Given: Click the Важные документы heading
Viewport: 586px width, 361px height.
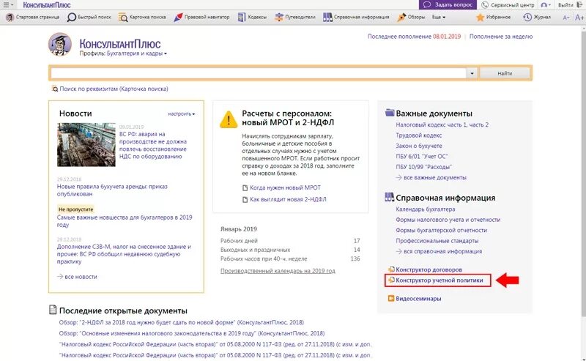Looking at the screenshot, I should (434, 113).
